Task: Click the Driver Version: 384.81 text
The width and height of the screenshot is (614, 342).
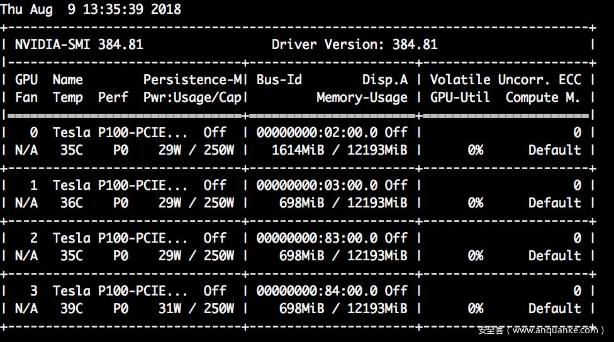Action: 354,45
